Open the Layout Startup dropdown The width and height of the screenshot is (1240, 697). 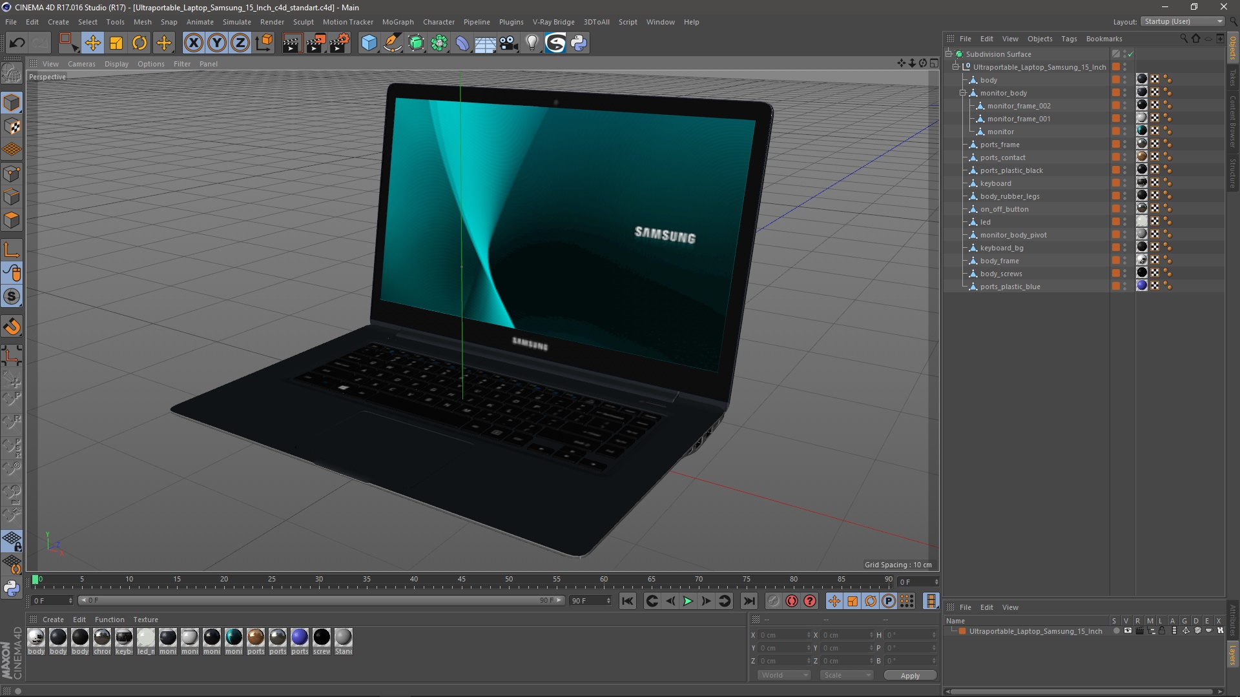click(x=1183, y=21)
